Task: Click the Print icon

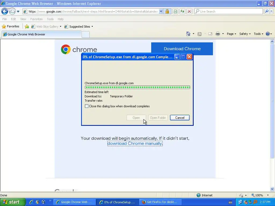Action: 218,34
